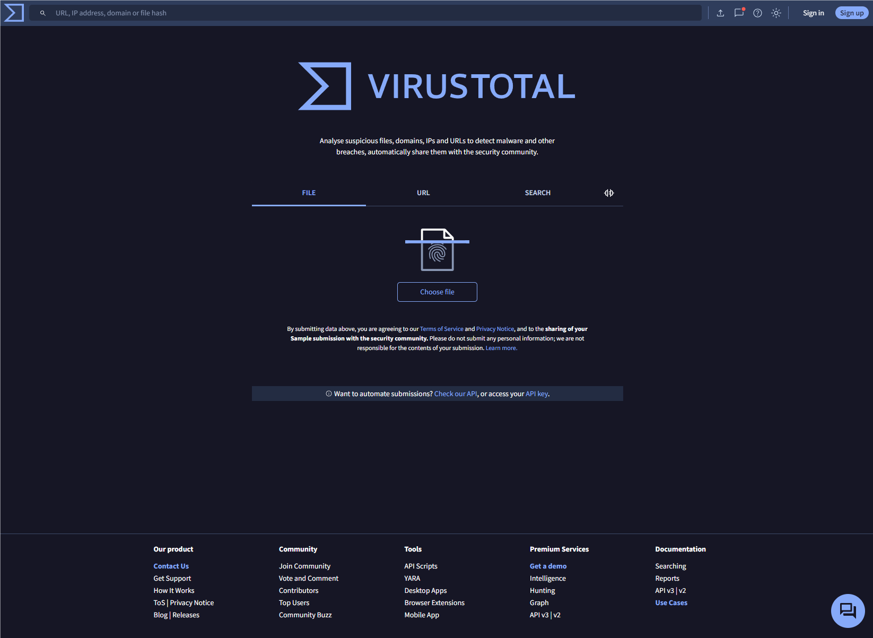The width and height of the screenshot is (873, 638).
Task: Open Top Users link
Action: [x=294, y=603]
